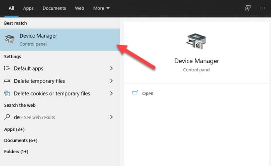Switch to the All tab
This screenshot has height=166, width=271.
(x=11, y=8)
